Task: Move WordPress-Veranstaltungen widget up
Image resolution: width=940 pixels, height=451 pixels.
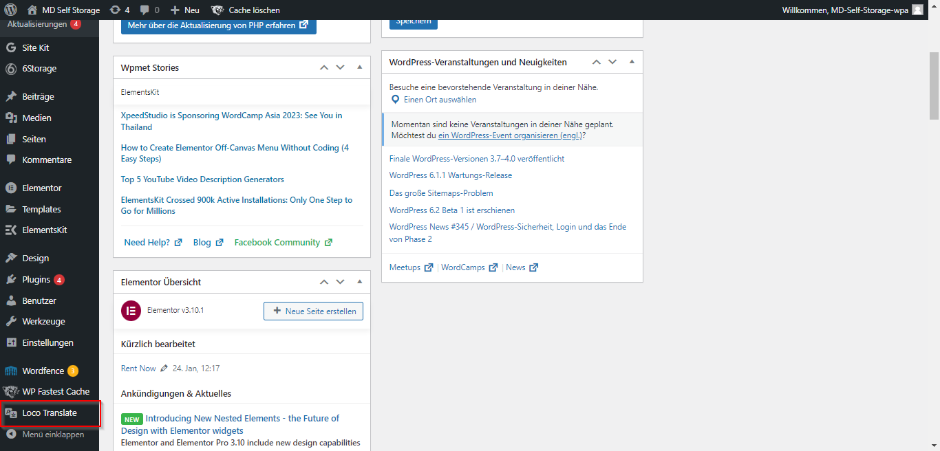Action: (597, 62)
